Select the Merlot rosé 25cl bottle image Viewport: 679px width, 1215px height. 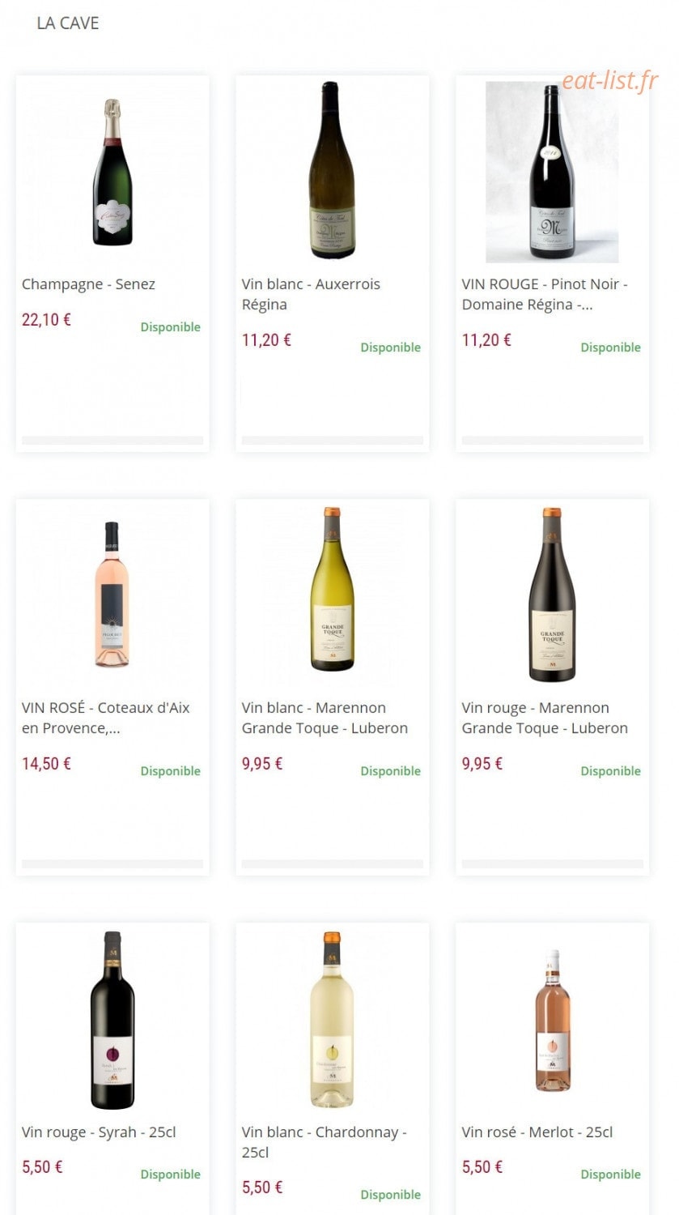553,1019
